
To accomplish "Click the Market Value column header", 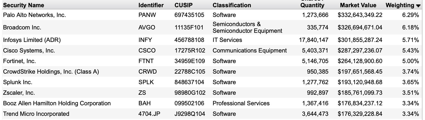I will [358, 5].
